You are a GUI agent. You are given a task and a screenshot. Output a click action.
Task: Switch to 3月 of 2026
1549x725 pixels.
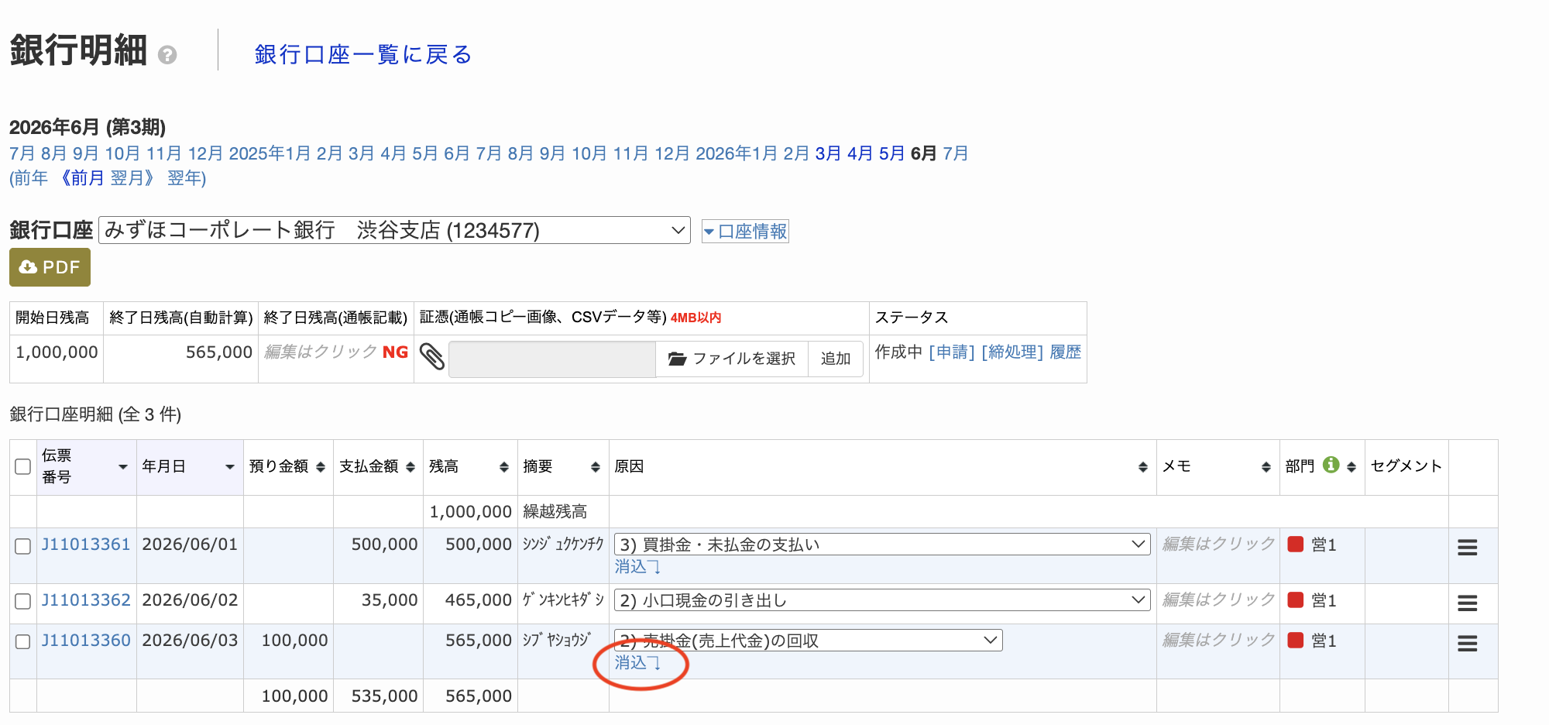click(828, 153)
